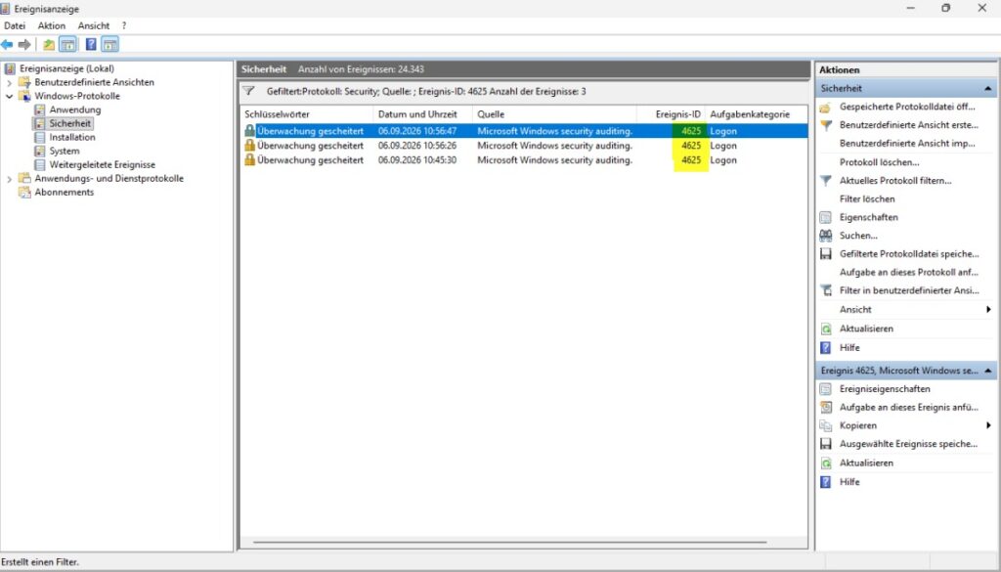
Task: Click Filter löschen action
Action: tap(867, 199)
